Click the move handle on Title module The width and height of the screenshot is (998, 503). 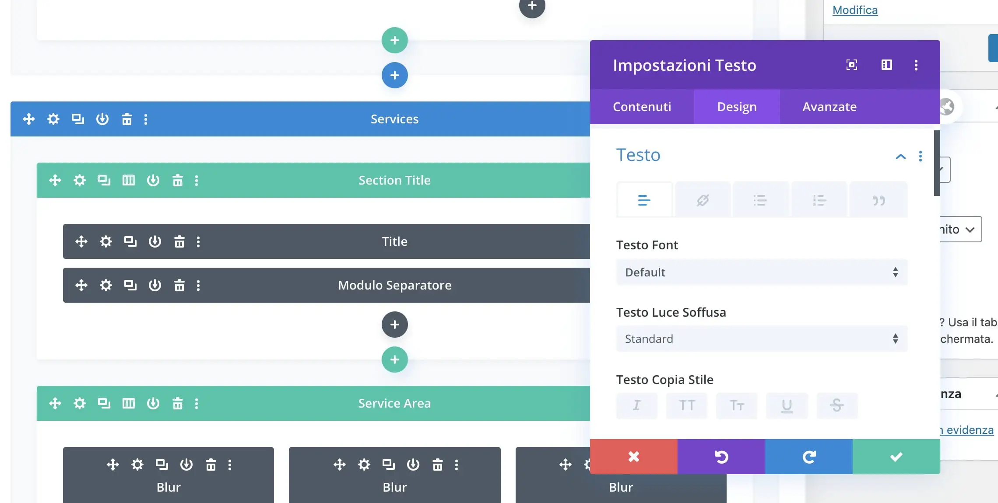point(81,241)
